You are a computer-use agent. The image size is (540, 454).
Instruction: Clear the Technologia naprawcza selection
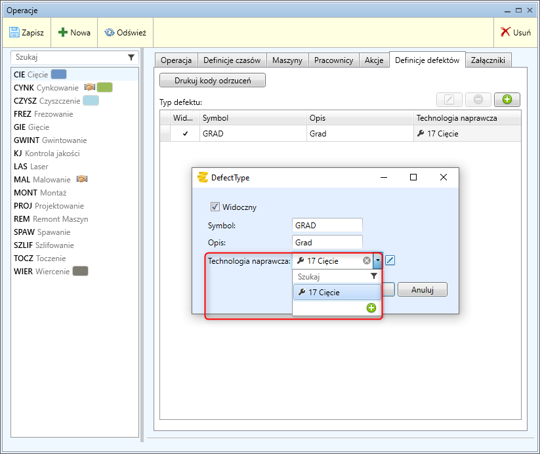tap(367, 260)
